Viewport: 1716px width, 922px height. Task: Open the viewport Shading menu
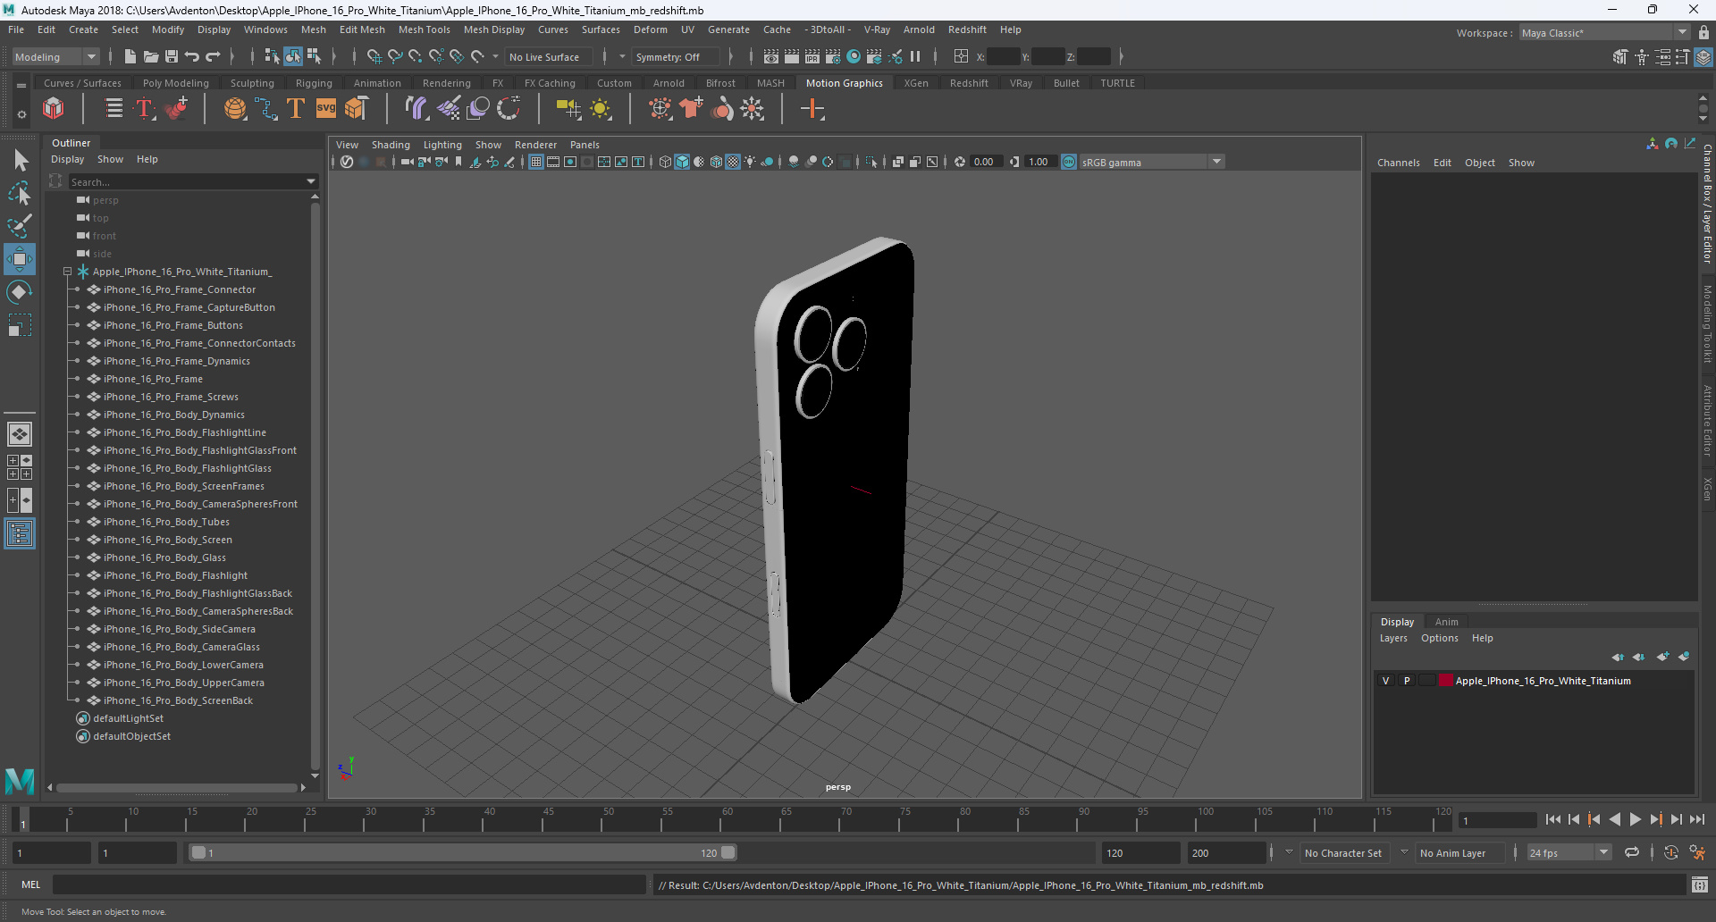click(x=391, y=145)
